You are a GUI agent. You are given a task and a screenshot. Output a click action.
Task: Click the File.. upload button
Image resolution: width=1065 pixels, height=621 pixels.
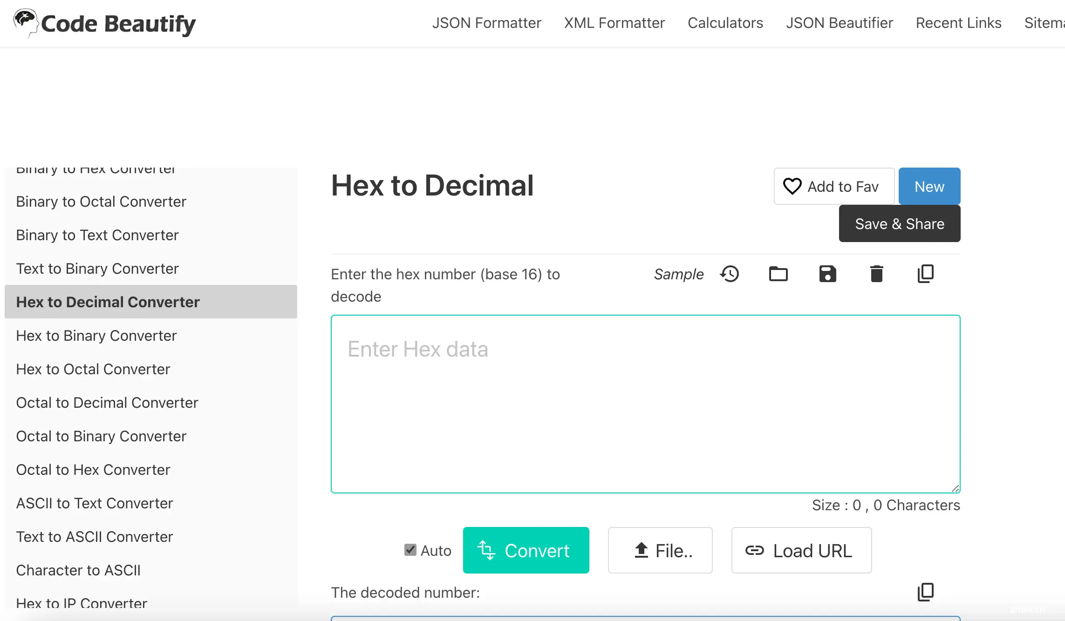(660, 550)
